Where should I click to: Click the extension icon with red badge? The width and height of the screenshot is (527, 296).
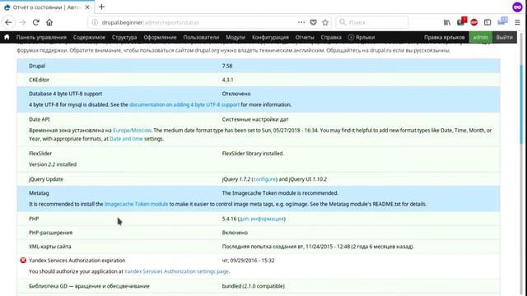[461, 22]
